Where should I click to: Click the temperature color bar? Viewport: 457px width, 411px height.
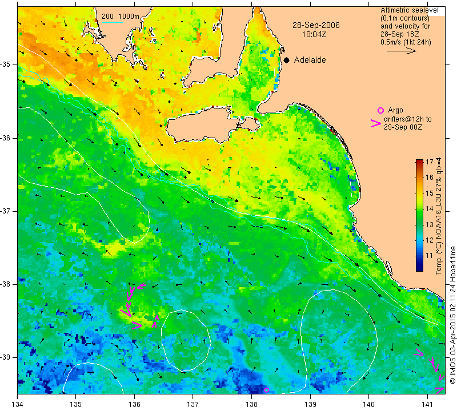[419, 216]
